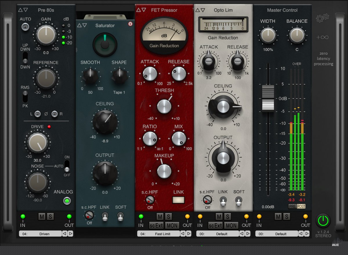Enable FET Pressor scExt sidechain
The width and height of the screenshot is (348, 255).
156,225
